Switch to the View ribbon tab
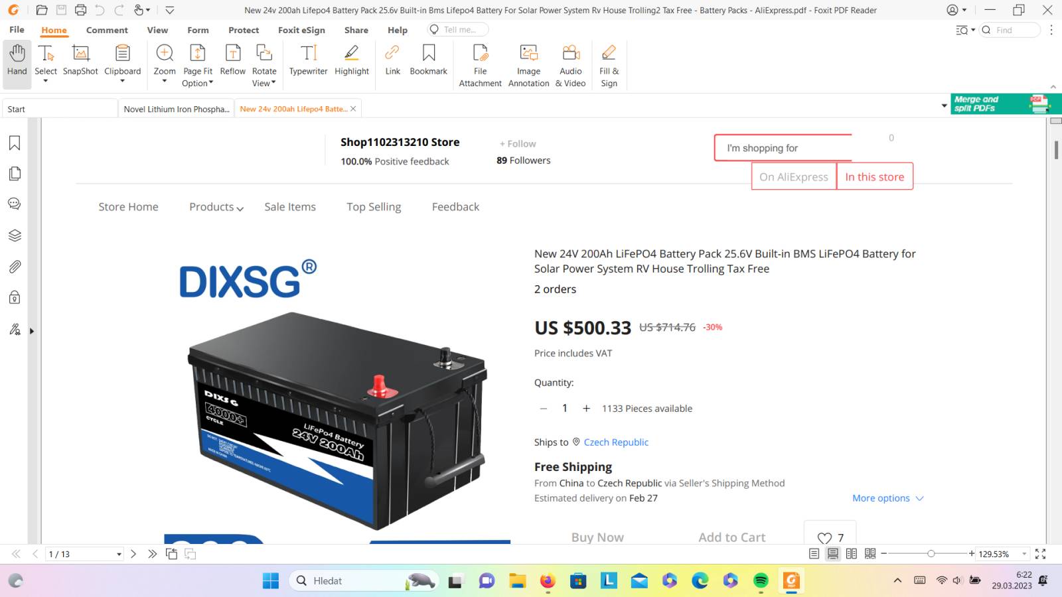This screenshot has width=1062, height=597. click(x=157, y=30)
